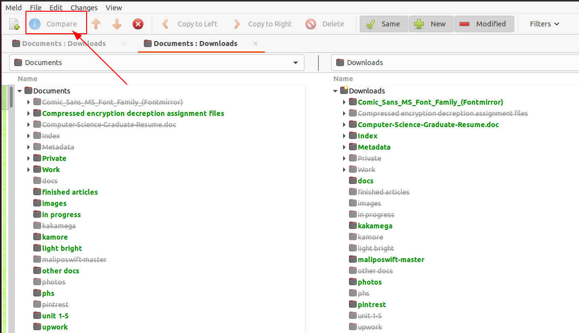
Task: Open the Documents folder path dropdown
Action: (296, 63)
